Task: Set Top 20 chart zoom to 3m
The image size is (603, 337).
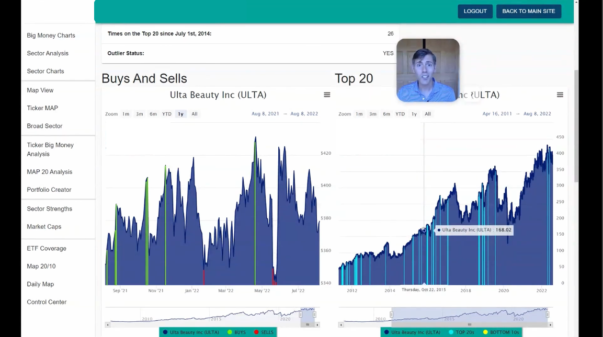Action: 373,114
